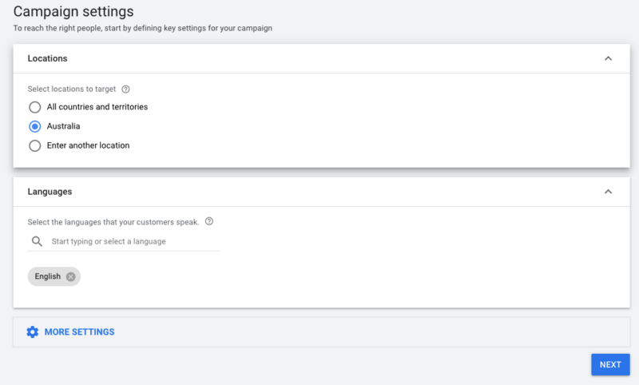This screenshot has width=639, height=385.
Task: Click the 'All countries and territories' label text
Action: pyautogui.click(x=97, y=107)
